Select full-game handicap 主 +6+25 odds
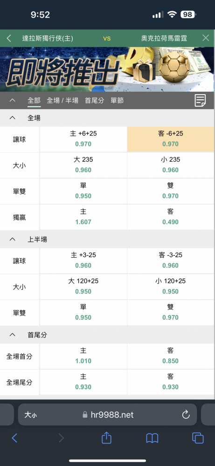 [x=83, y=139]
